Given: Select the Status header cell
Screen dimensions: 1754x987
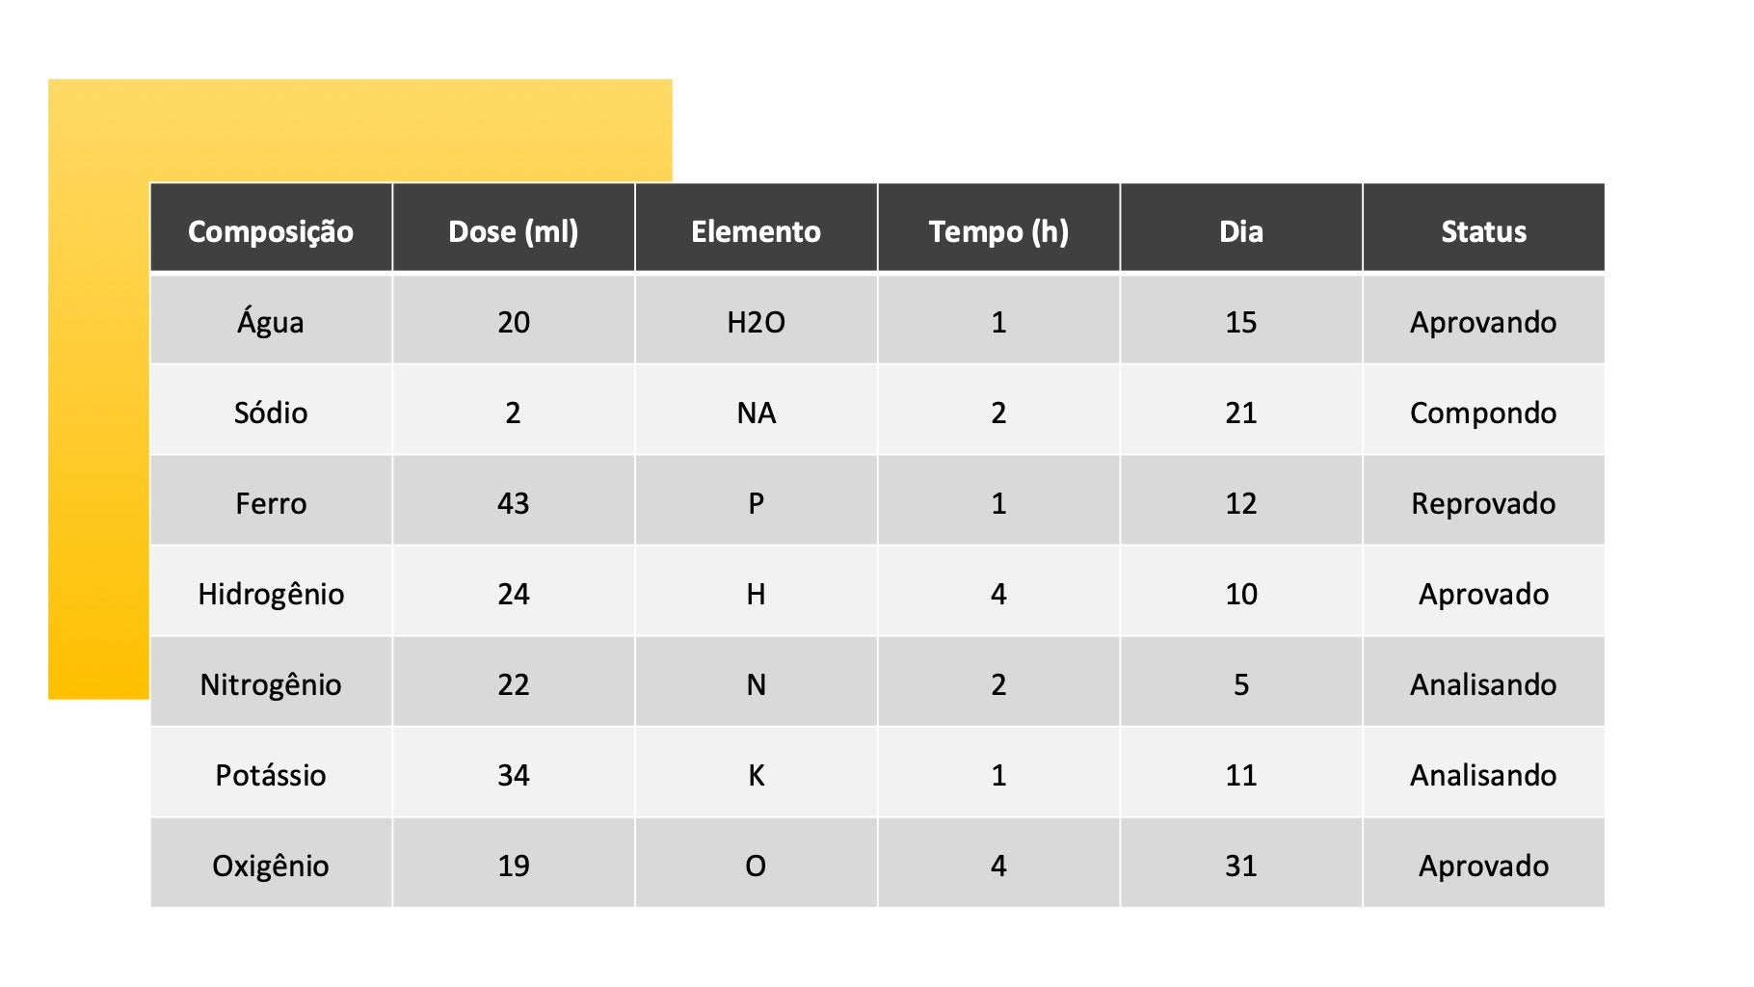Looking at the screenshot, I should [x=1483, y=231].
